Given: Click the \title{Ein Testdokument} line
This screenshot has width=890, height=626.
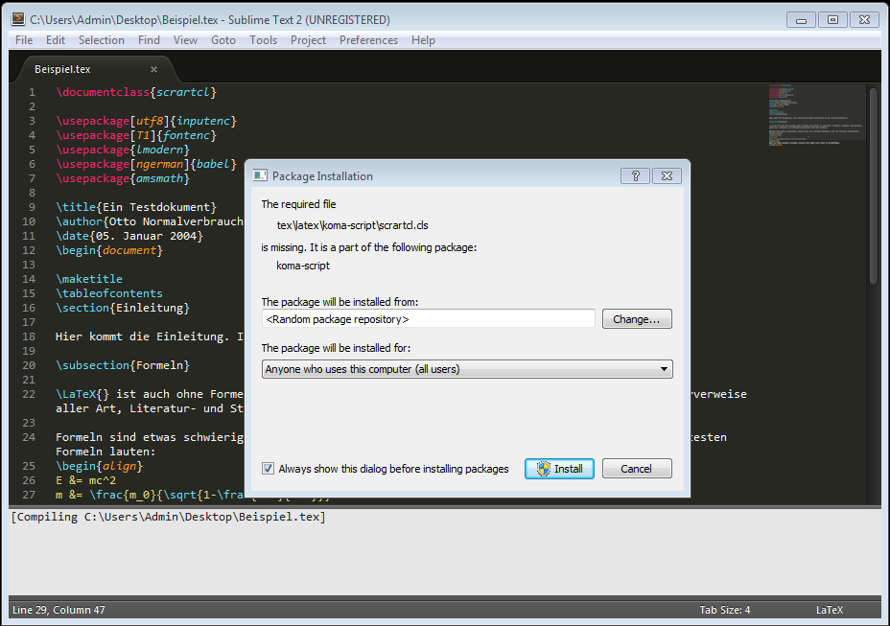Looking at the screenshot, I should [136, 207].
